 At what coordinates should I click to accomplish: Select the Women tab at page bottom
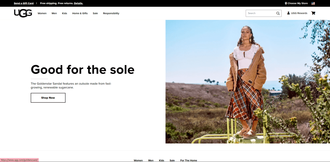point(138,160)
